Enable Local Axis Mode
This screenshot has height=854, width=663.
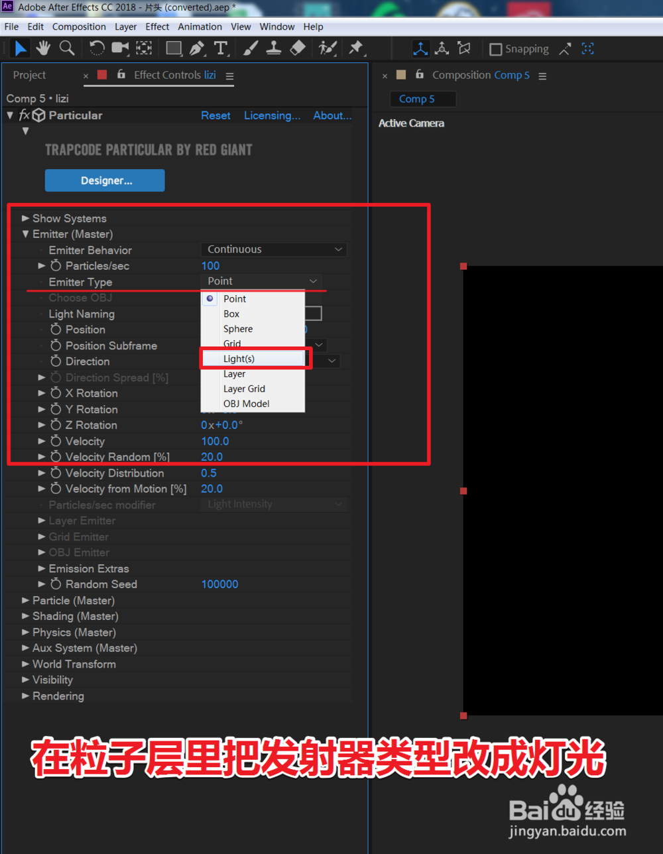click(x=420, y=48)
